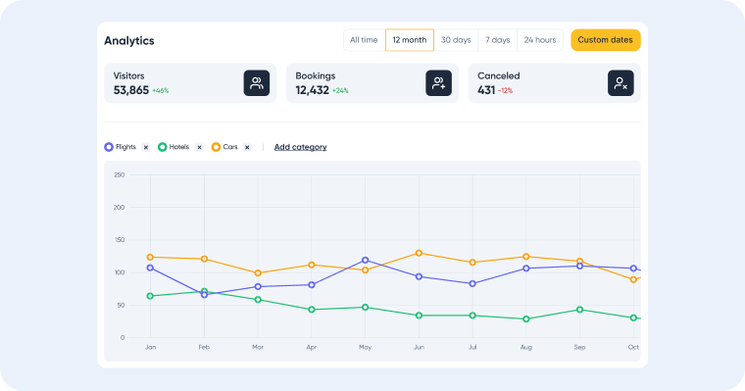Click the Hotels data point for Aug
The image size is (745, 391).
pos(526,319)
